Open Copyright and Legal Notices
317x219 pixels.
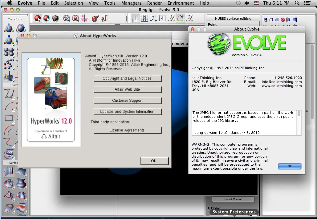tap(128, 79)
